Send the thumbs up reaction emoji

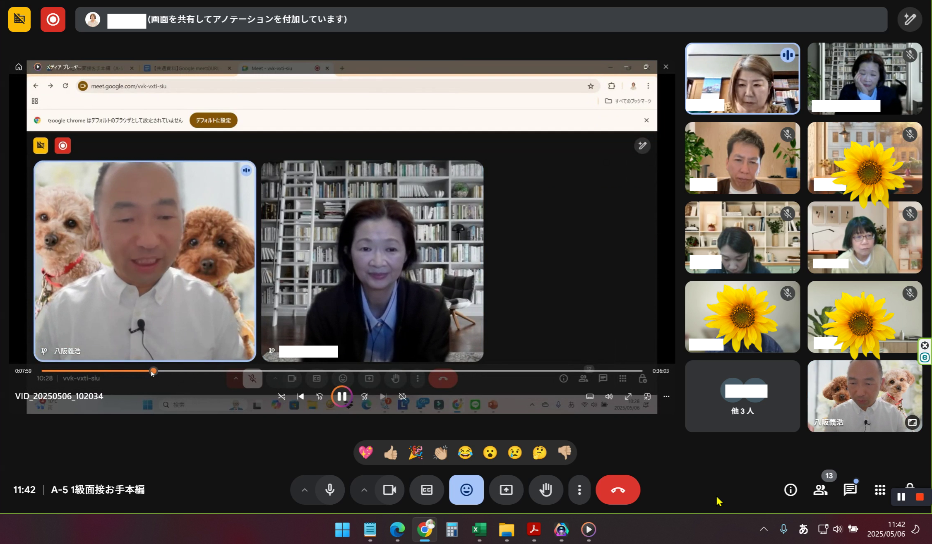[390, 453]
